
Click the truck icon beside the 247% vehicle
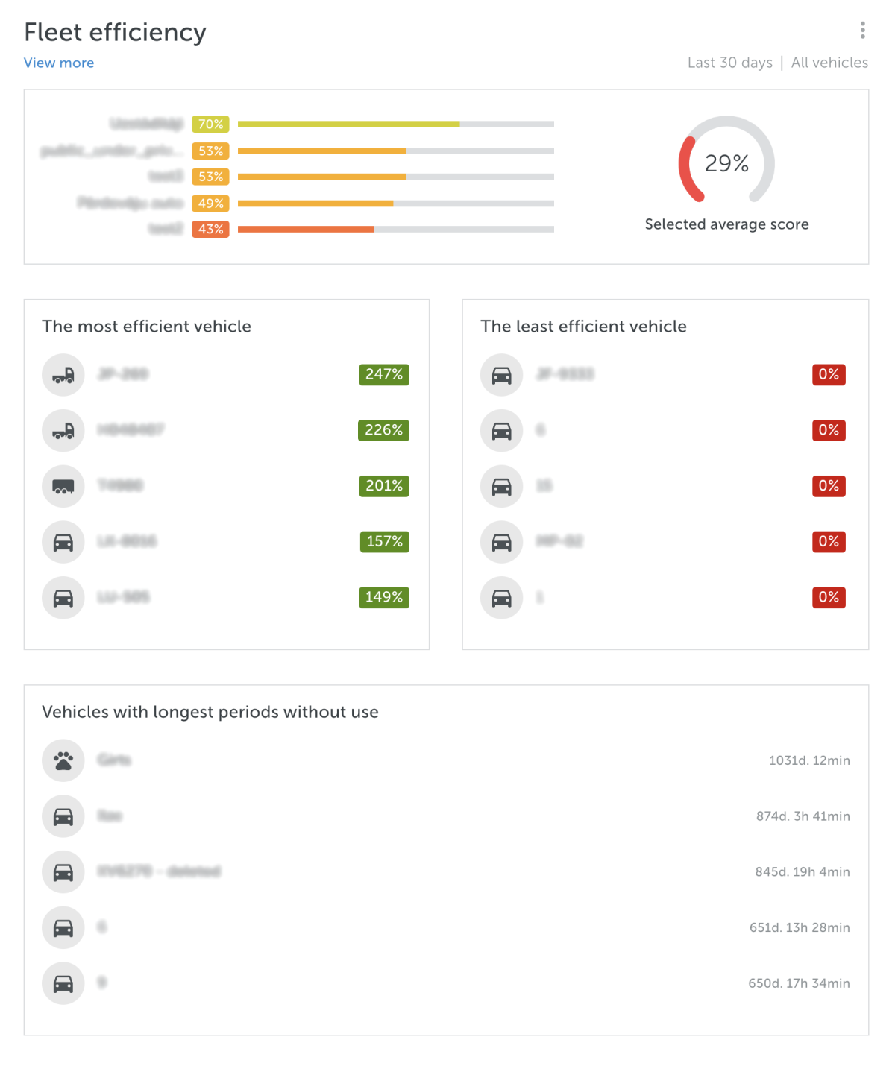63,375
